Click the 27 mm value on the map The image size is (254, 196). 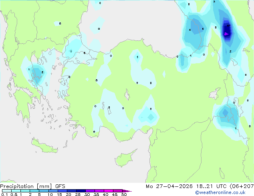pyautogui.click(x=228, y=26)
